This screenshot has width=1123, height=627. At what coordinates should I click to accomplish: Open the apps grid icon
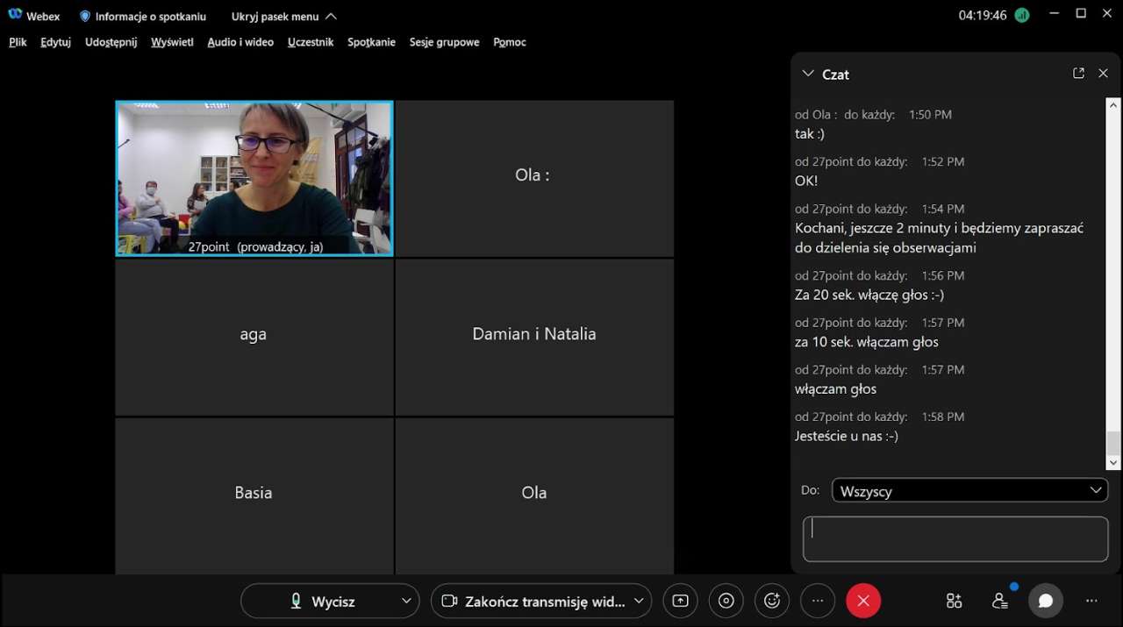[x=954, y=601]
